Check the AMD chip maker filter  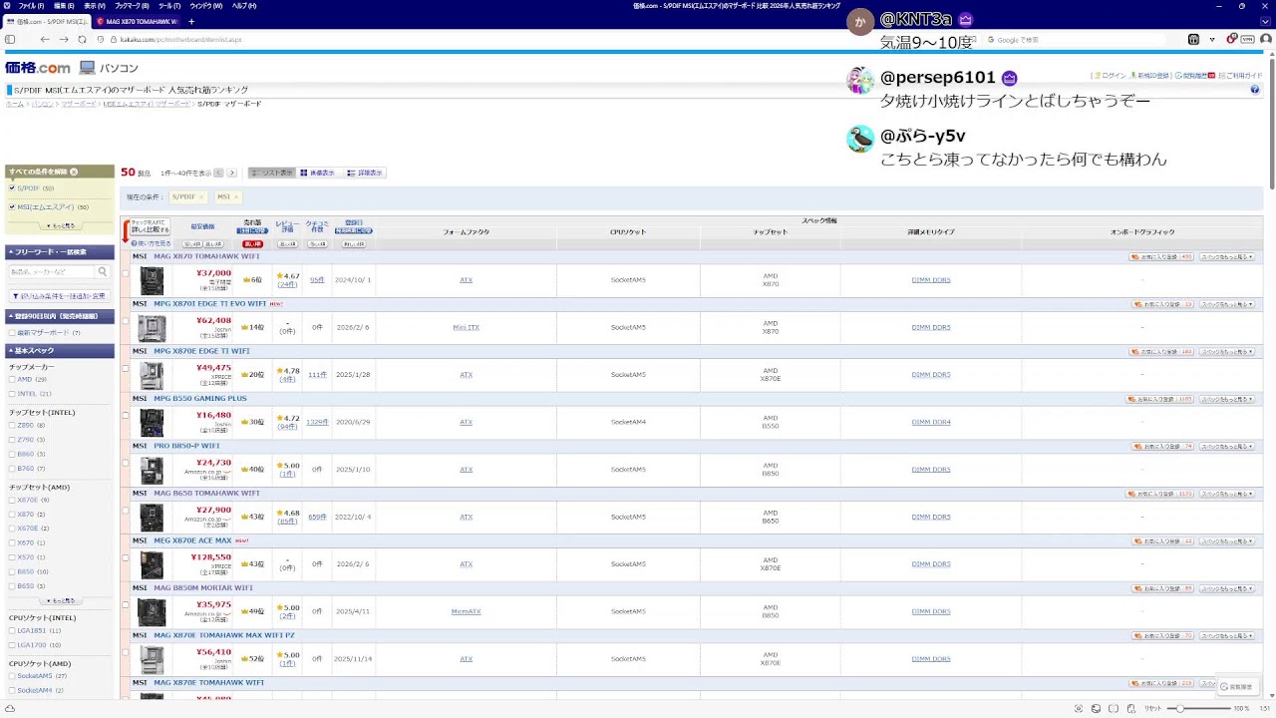[12, 380]
